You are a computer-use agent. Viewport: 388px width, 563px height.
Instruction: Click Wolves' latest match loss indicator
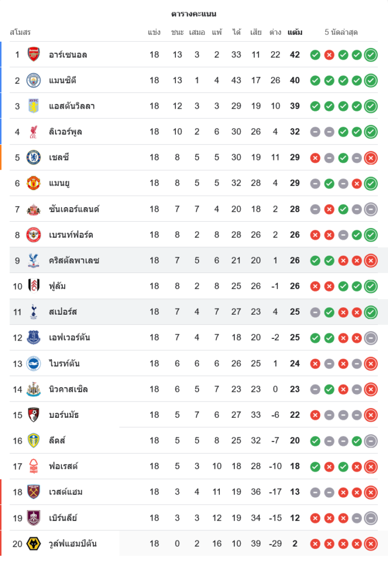[371, 543]
